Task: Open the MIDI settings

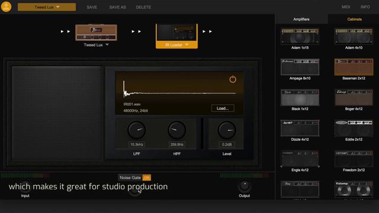Action: coord(346,7)
